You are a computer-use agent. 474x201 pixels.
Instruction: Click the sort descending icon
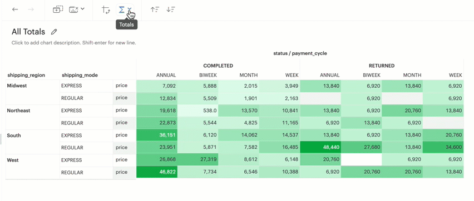tap(171, 9)
